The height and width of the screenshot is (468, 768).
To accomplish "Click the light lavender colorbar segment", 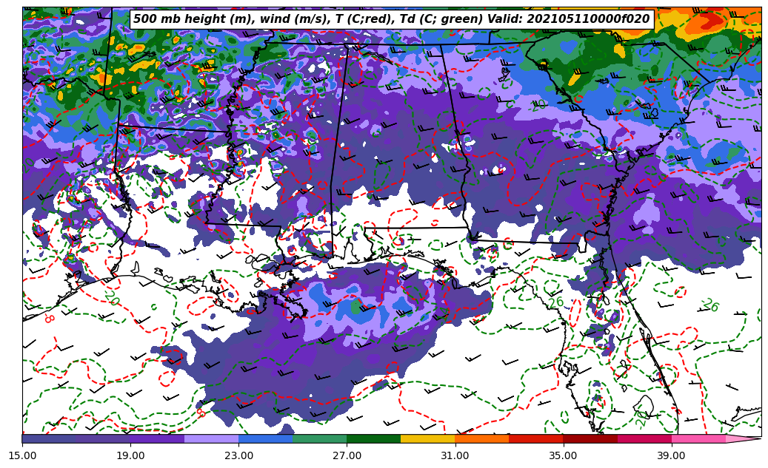I will click(x=211, y=438).
